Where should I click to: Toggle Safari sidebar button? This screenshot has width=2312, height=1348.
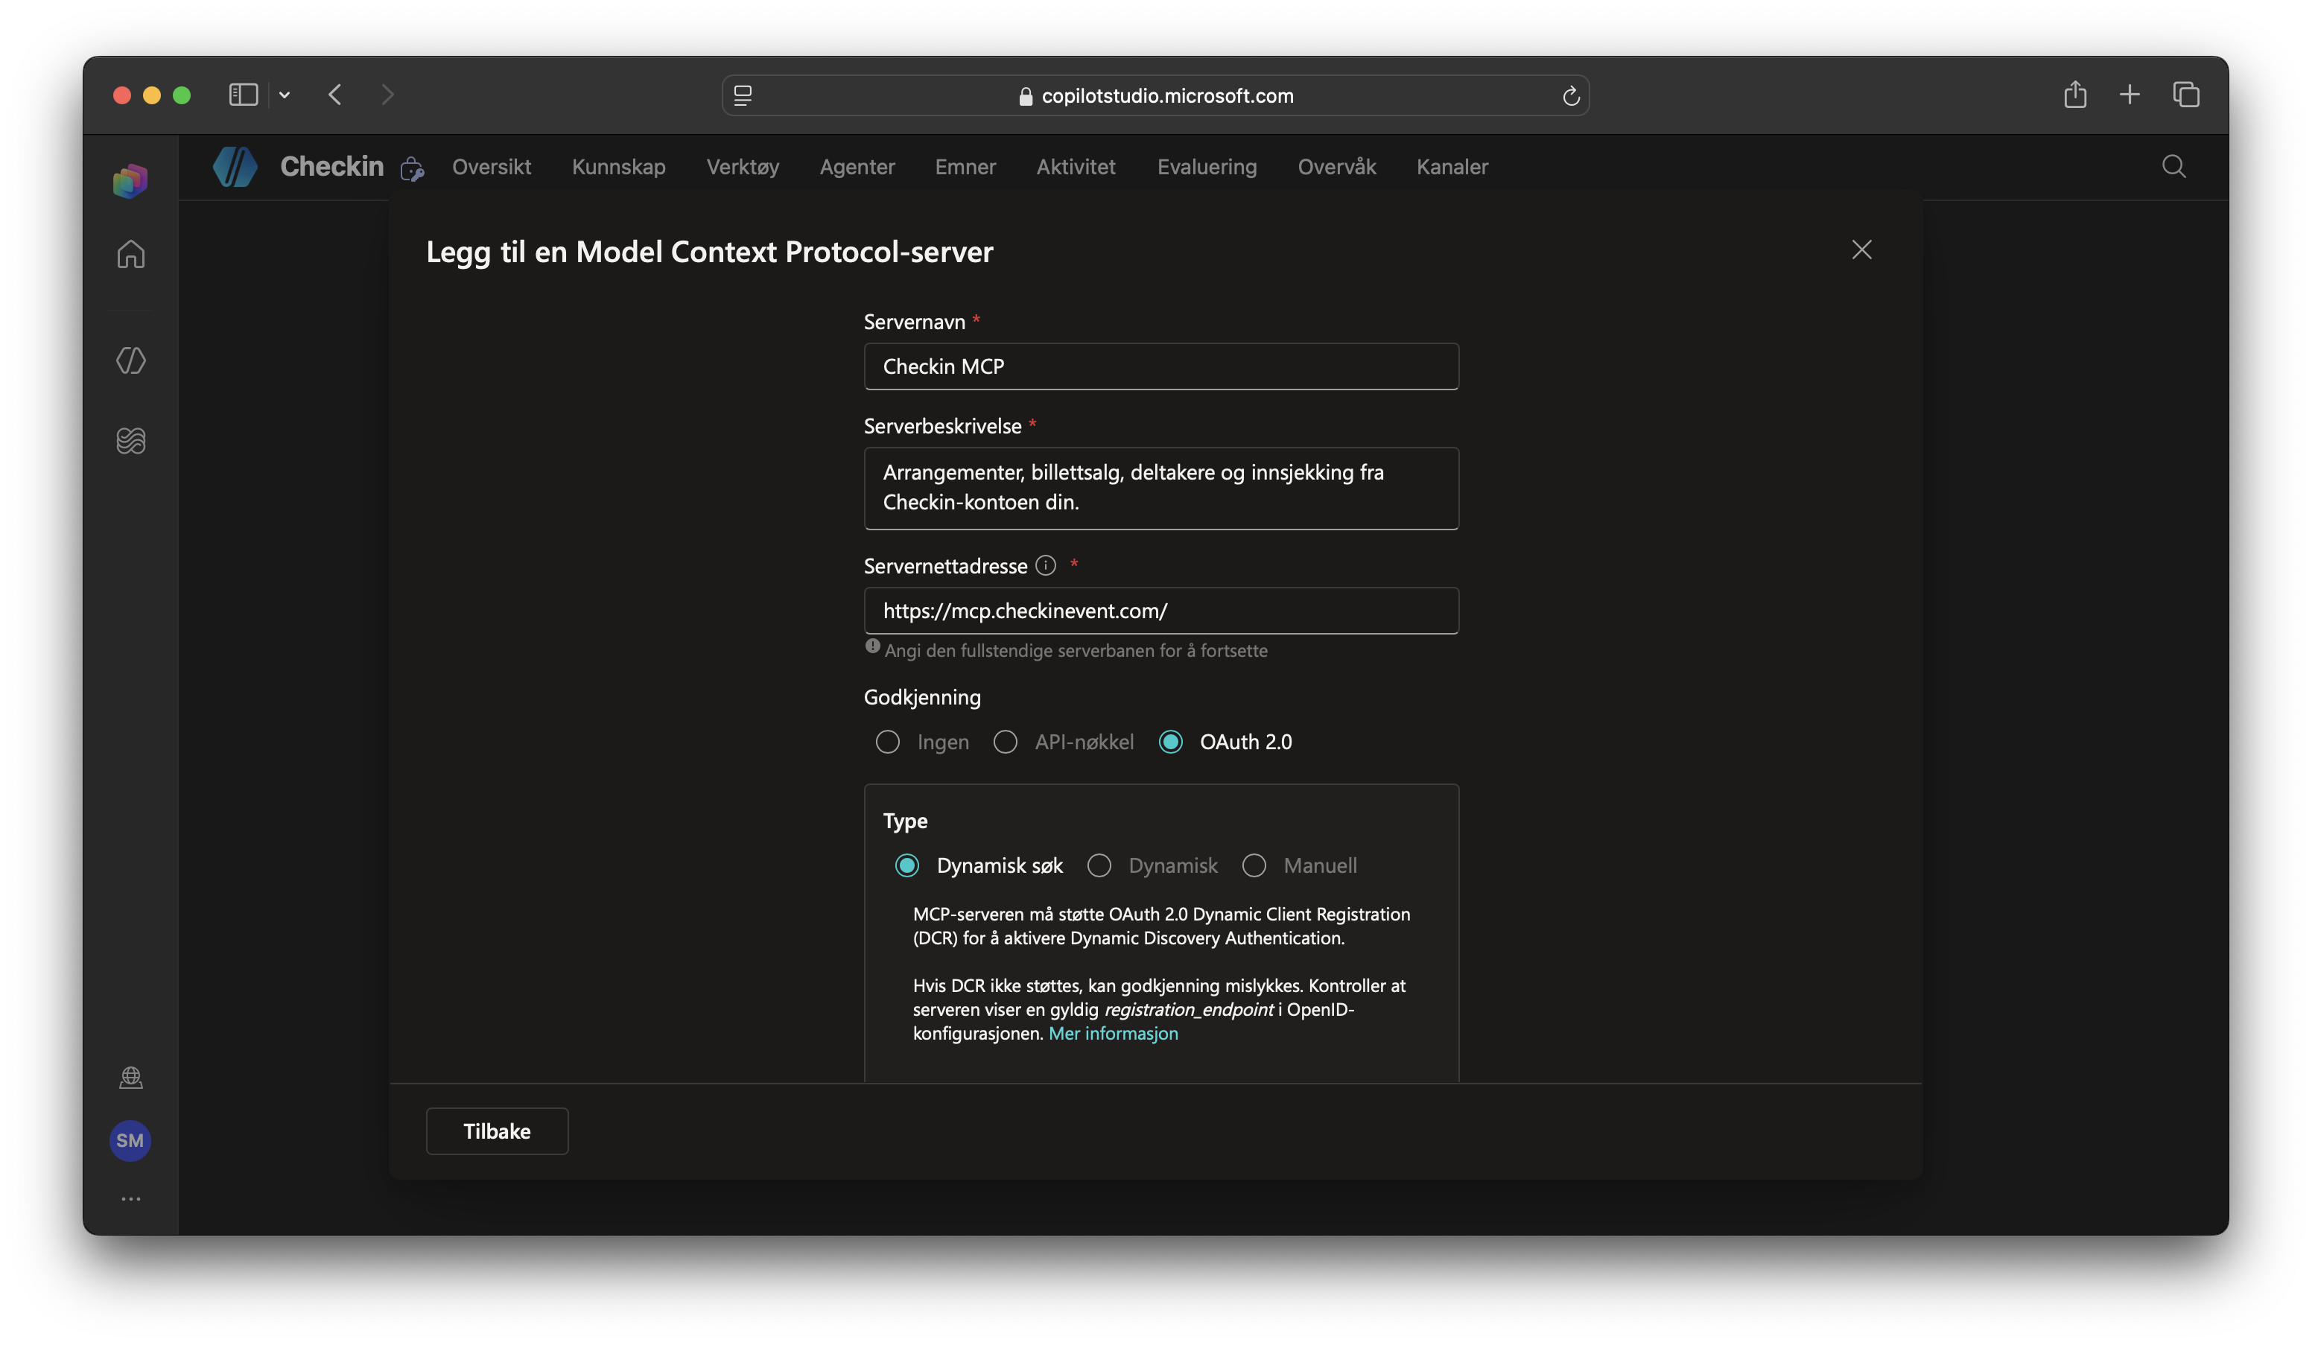(x=243, y=95)
